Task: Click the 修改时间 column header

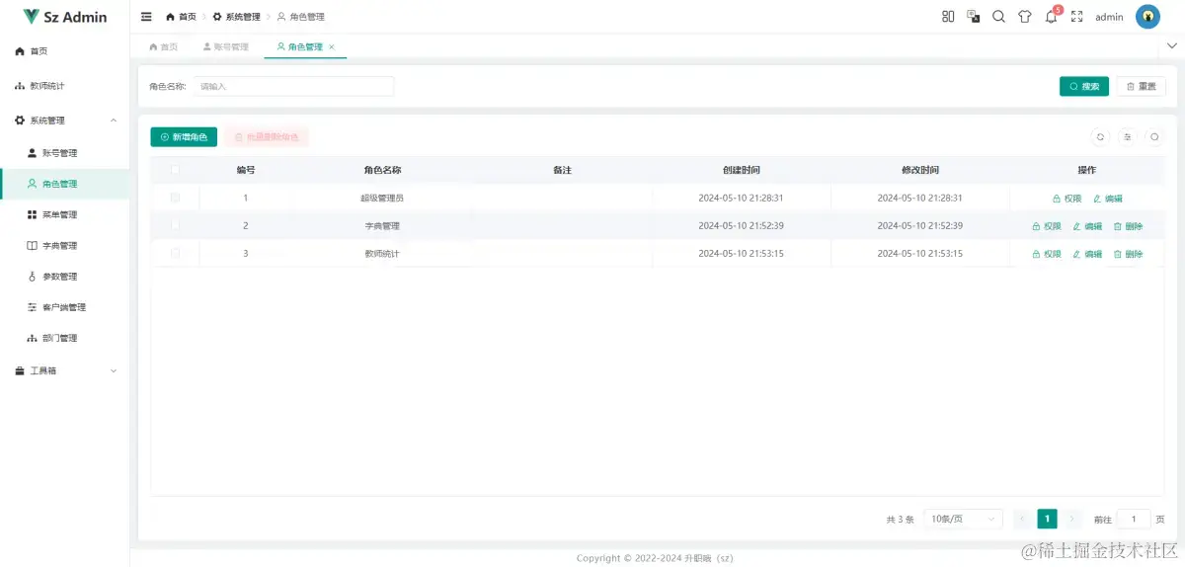Action: (x=919, y=170)
